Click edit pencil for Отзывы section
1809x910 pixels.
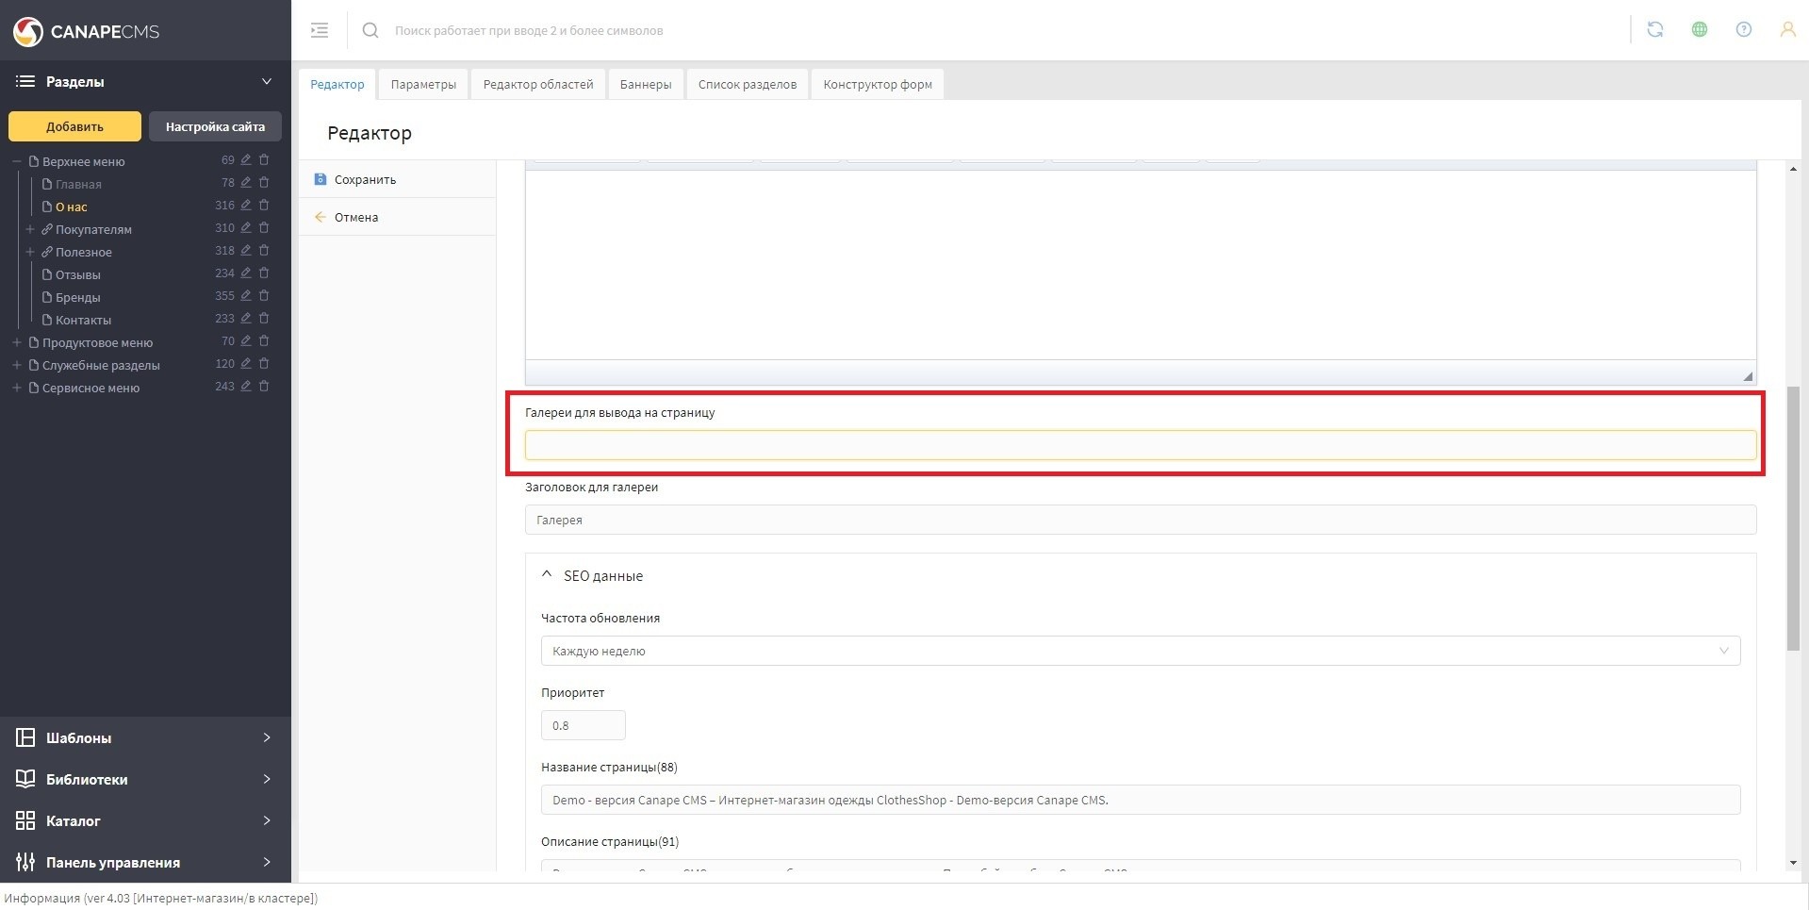tap(246, 273)
